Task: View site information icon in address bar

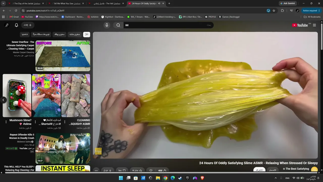Action: [23, 11]
